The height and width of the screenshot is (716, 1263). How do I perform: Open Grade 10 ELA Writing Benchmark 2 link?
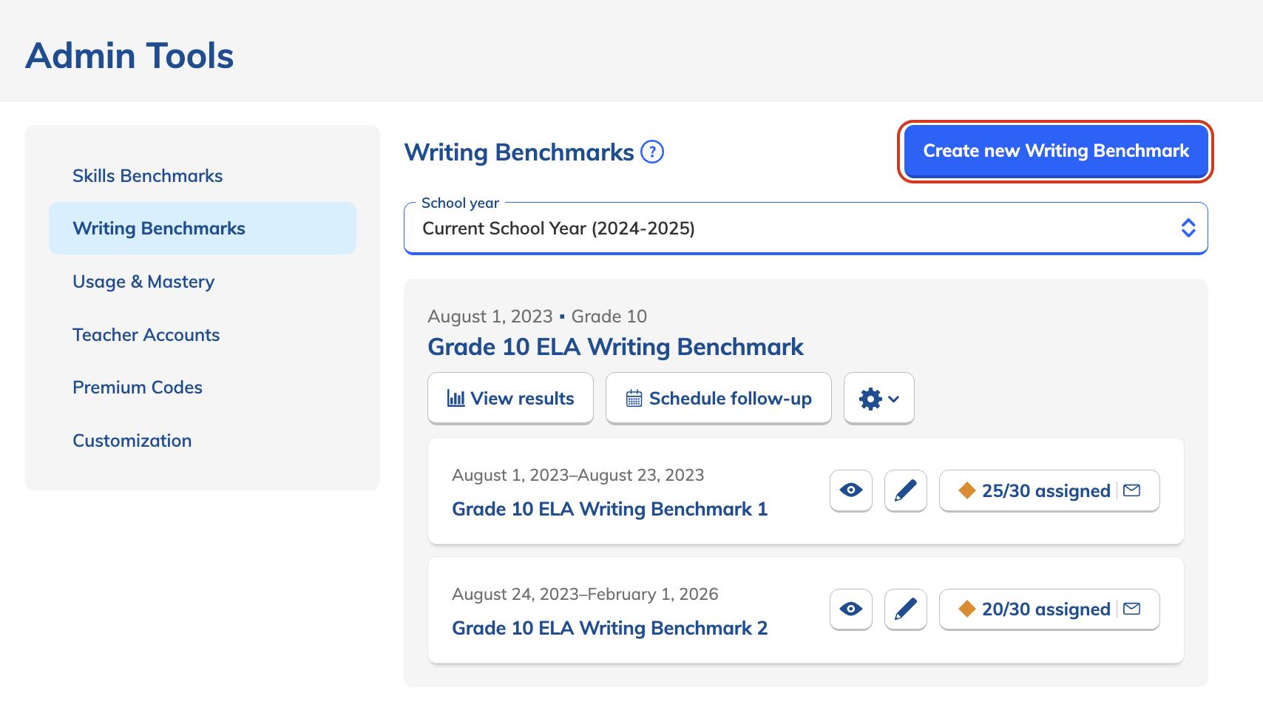coord(610,628)
